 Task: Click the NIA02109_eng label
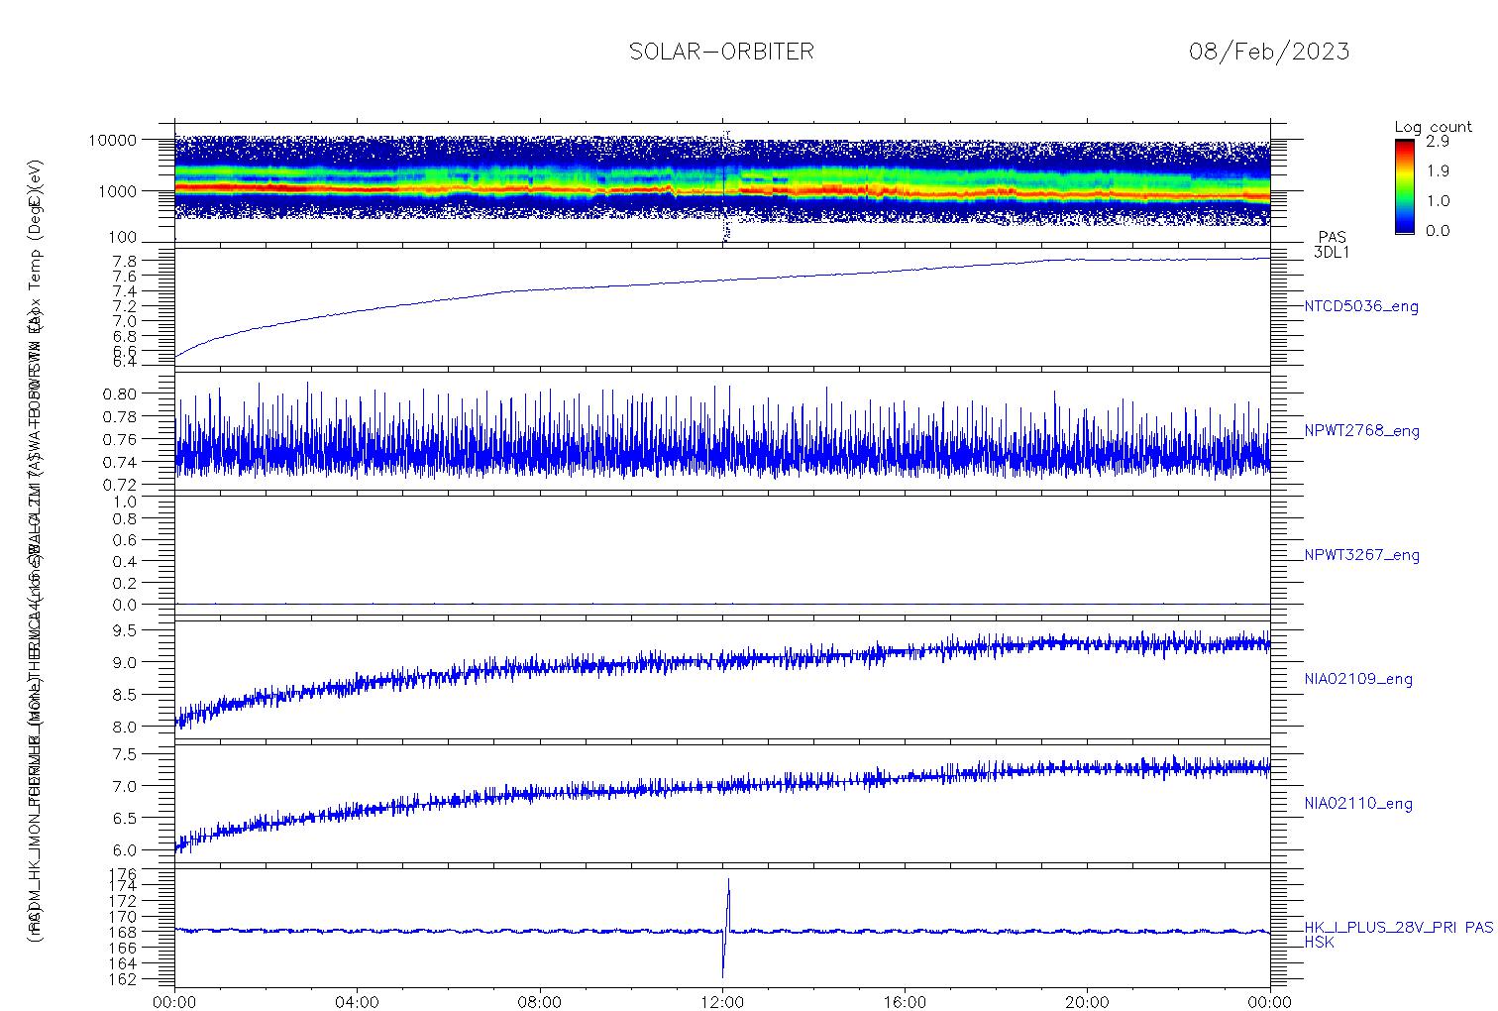click(1358, 680)
